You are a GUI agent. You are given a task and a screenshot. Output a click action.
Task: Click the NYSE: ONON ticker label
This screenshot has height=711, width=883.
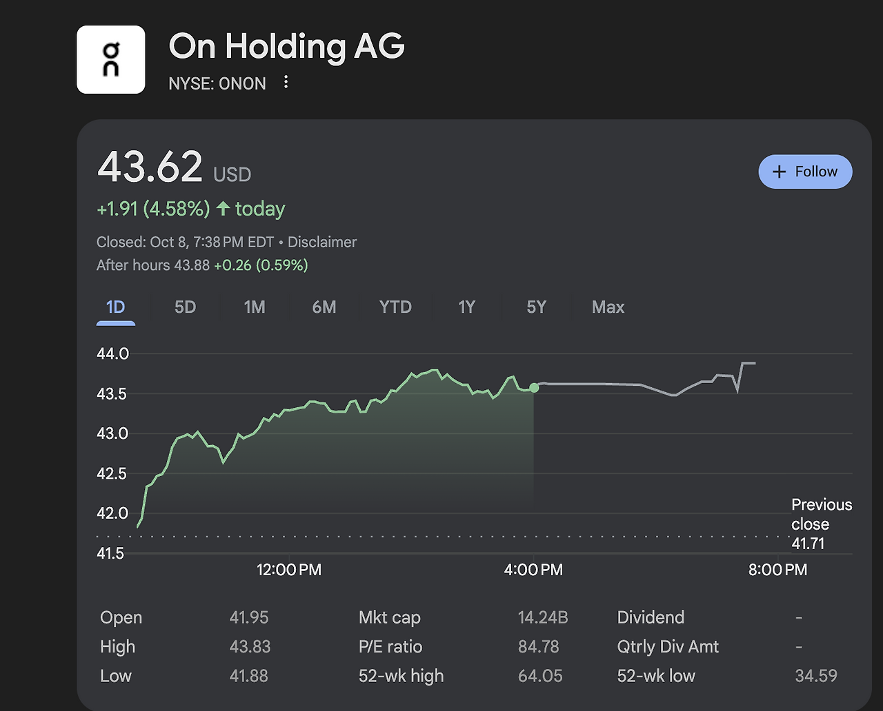pos(217,84)
